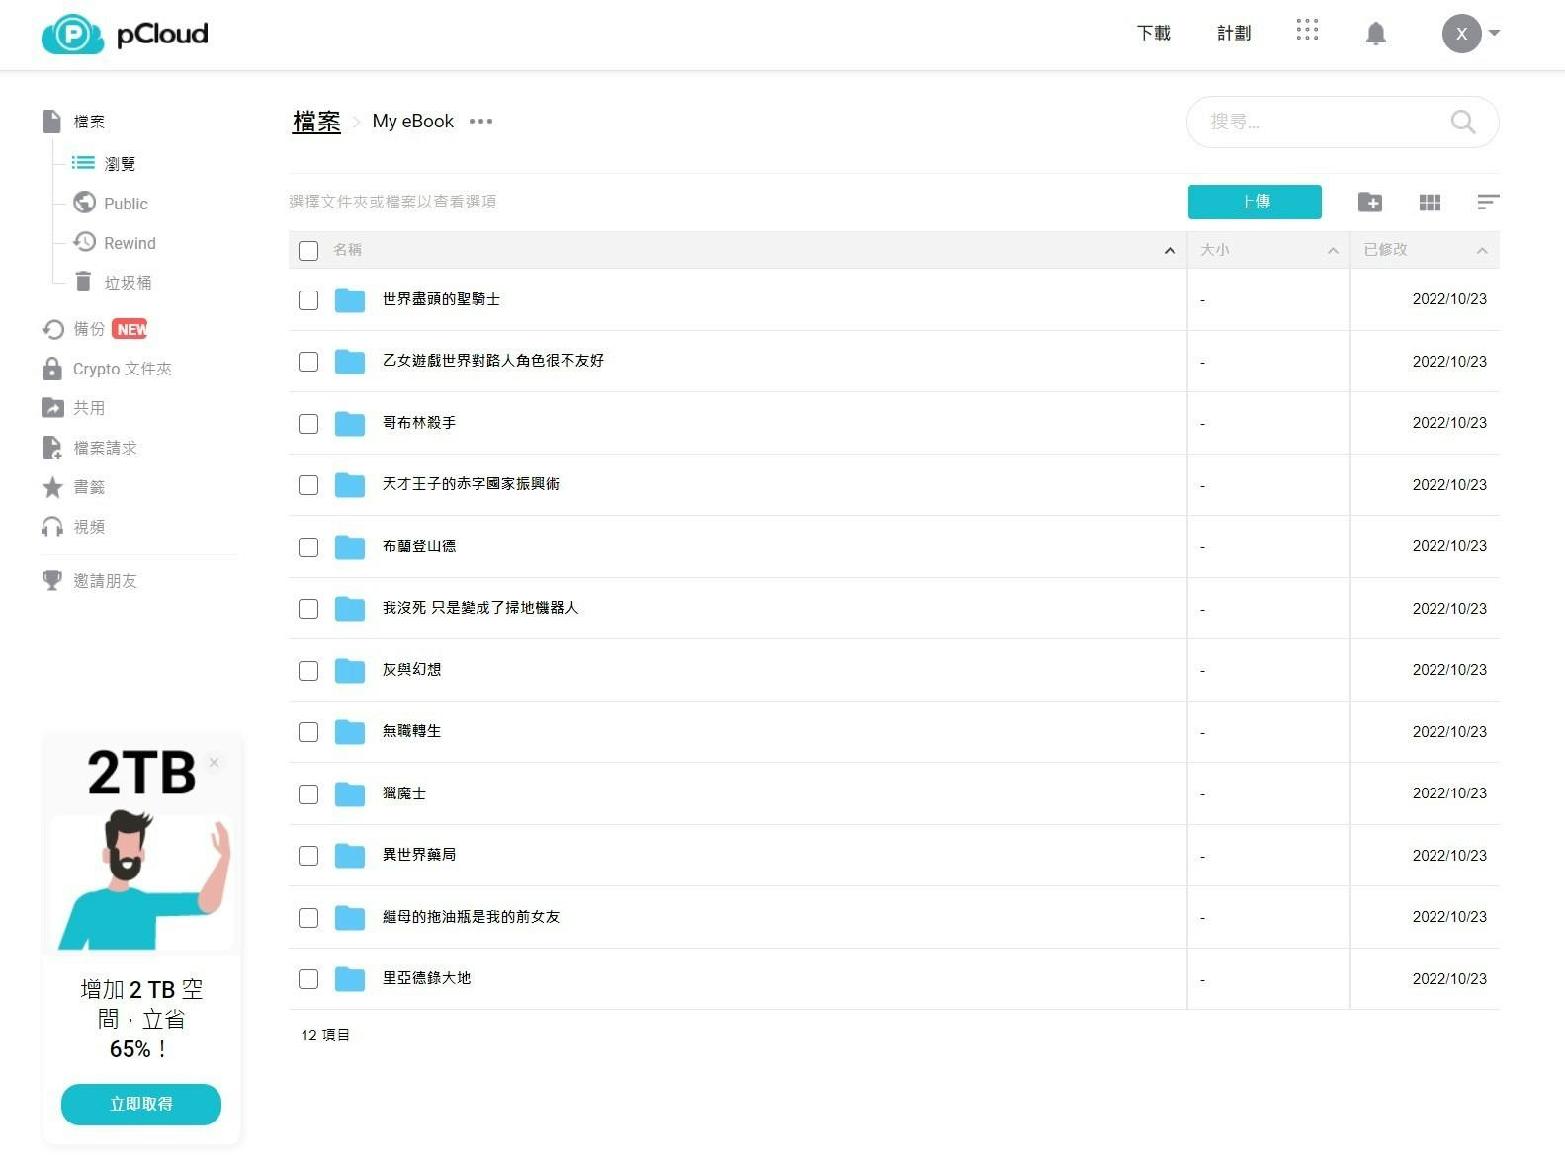Open 檔案請求 file requests
This screenshot has height=1164, width=1565.
tap(89, 448)
